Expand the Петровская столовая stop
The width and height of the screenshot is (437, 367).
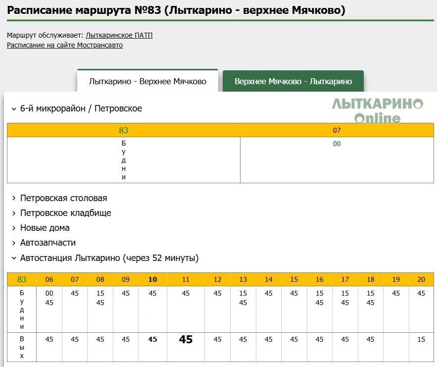(63, 198)
